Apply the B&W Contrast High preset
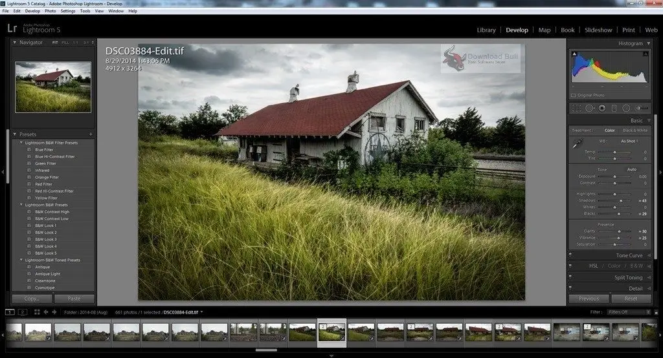Screen dimensions: 663x358 pyautogui.click(x=52, y=211)
